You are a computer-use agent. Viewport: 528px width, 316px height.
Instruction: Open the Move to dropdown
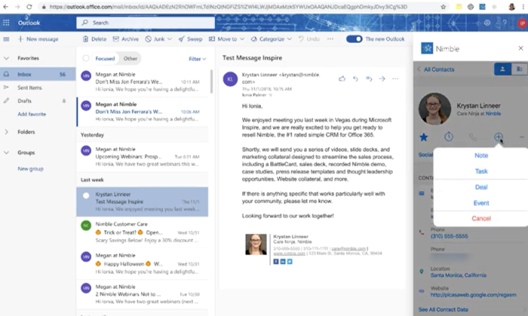(226, 39)
